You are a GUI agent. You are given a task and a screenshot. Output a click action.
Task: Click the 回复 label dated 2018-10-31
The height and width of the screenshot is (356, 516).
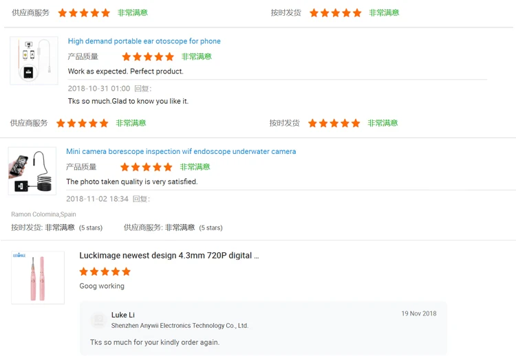(142, 89)
